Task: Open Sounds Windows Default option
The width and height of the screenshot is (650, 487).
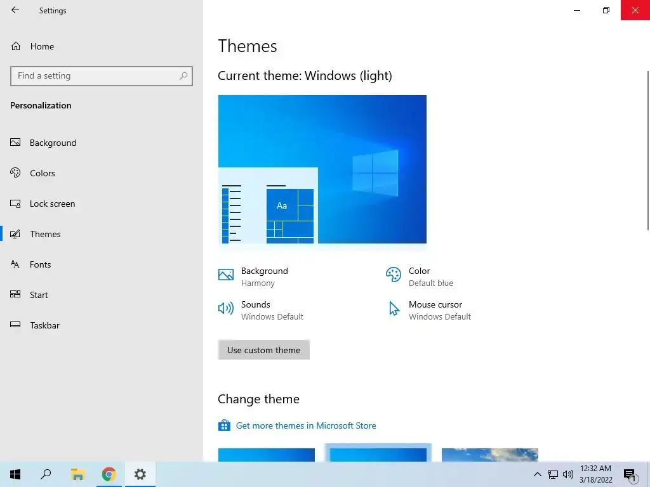Action: [x=261, y=310]
